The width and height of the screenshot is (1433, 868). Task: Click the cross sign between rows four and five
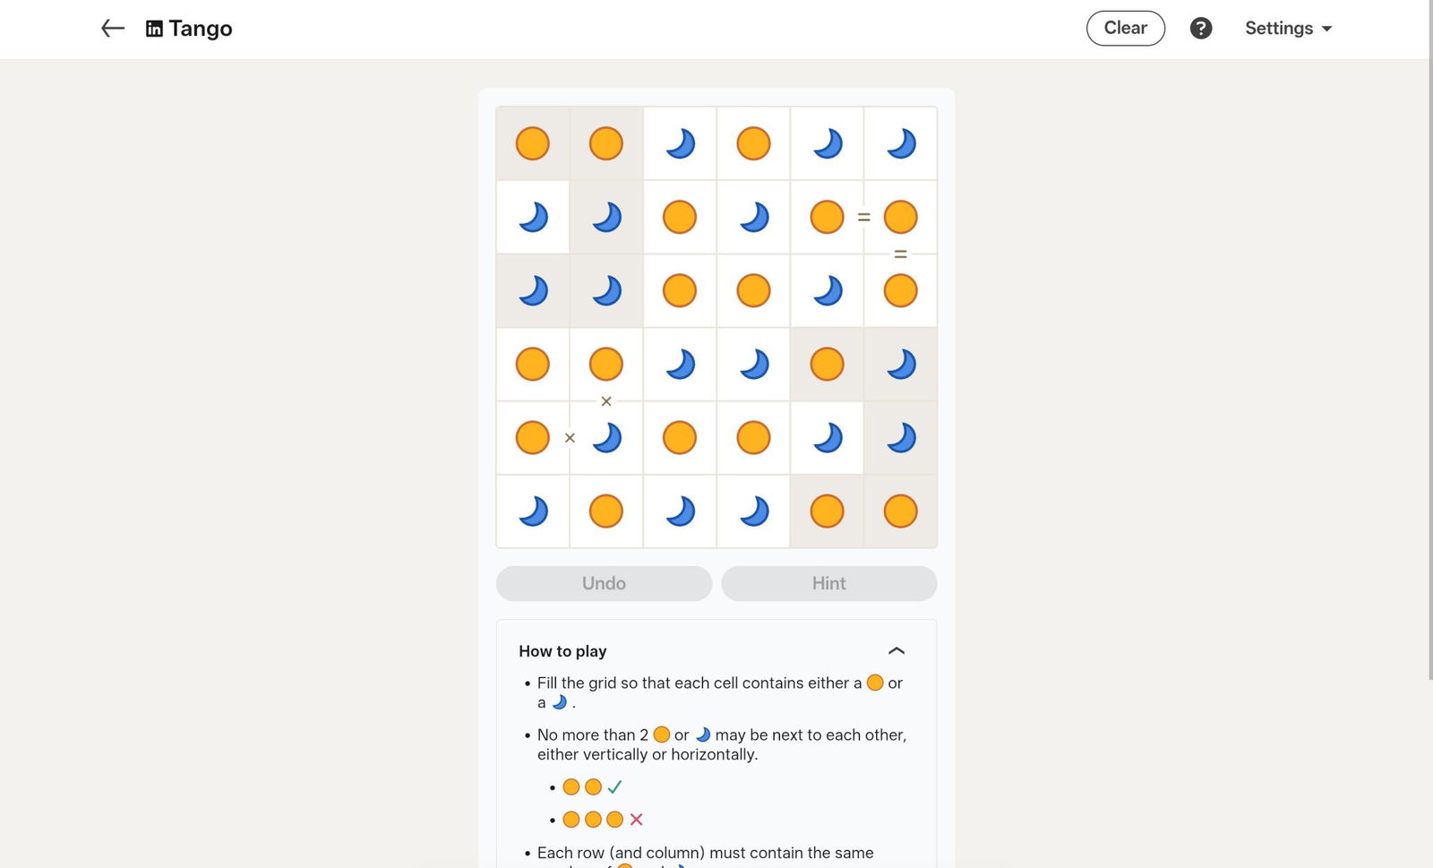[x=606, y=401]
